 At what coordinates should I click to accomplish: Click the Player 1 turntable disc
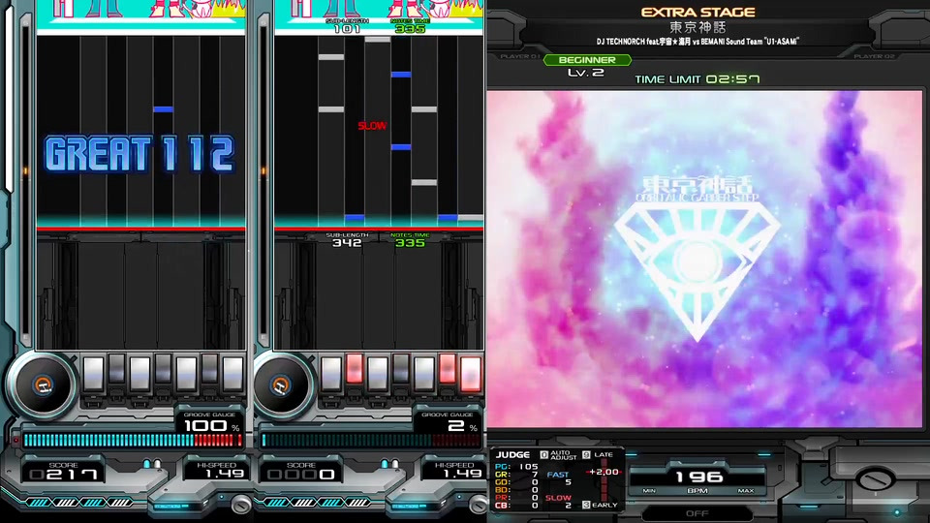coord(42,385)
